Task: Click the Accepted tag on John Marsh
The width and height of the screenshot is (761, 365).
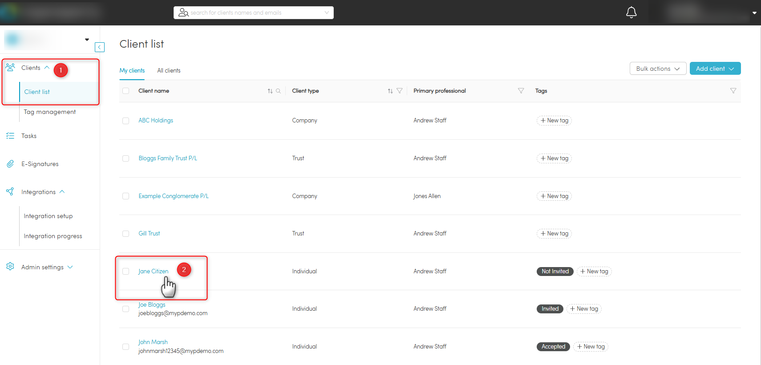Action: tap(553, 347)
